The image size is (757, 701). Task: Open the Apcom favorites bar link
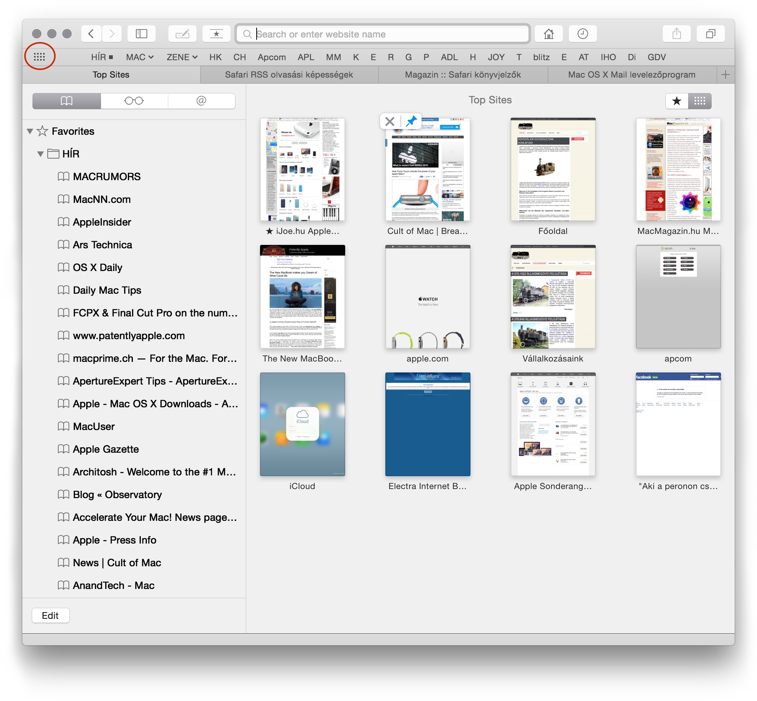[x=271, y=57]
